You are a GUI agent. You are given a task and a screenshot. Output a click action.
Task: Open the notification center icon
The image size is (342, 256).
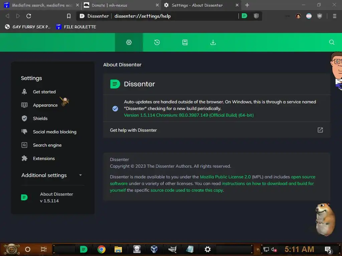(328, 250)
